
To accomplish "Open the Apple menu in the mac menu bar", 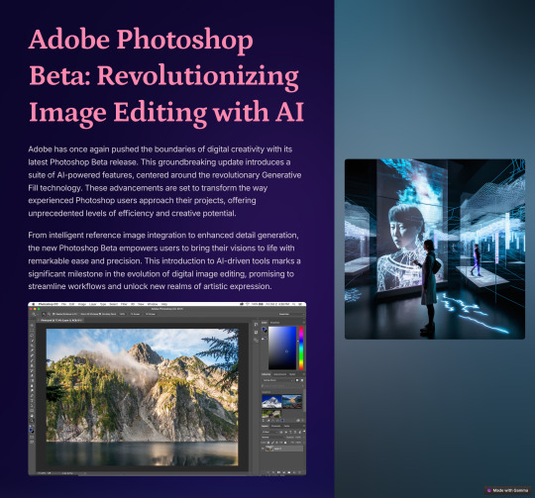I will (33, 304).
